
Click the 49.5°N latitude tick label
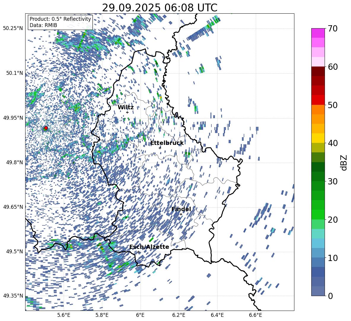point(15,252)
